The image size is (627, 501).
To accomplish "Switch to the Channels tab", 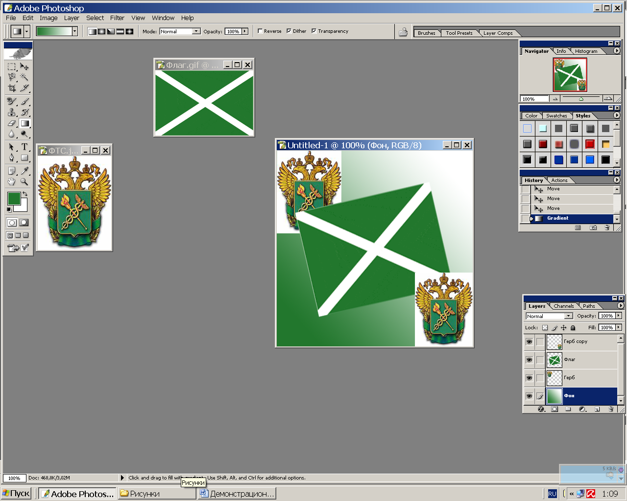I will pos(564,306).
